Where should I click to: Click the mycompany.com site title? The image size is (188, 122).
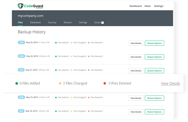[30, 16]
